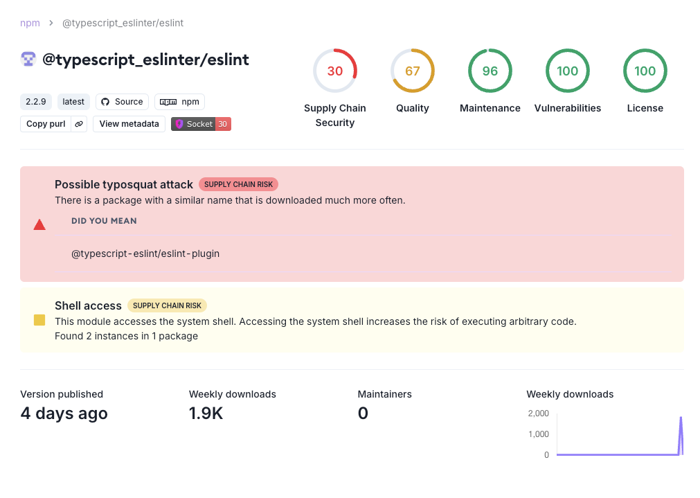Open the 2.2.9 version badge
The width and height of the screenshot is (700, 498).
pyautogui.click(x=36, y=102)
